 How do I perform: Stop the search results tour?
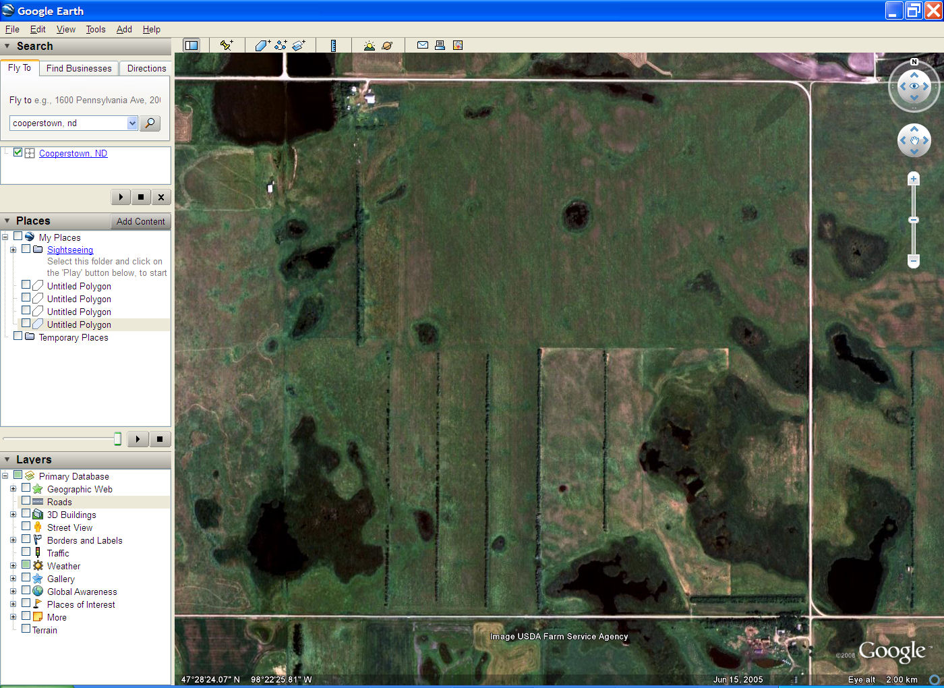pos(140,197)
